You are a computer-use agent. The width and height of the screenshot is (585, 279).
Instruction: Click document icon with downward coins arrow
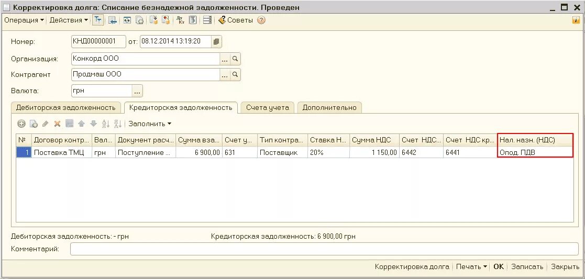153,20
